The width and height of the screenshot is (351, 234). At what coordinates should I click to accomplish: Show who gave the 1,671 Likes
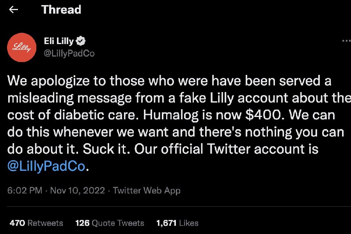click(x=177, y=223)
